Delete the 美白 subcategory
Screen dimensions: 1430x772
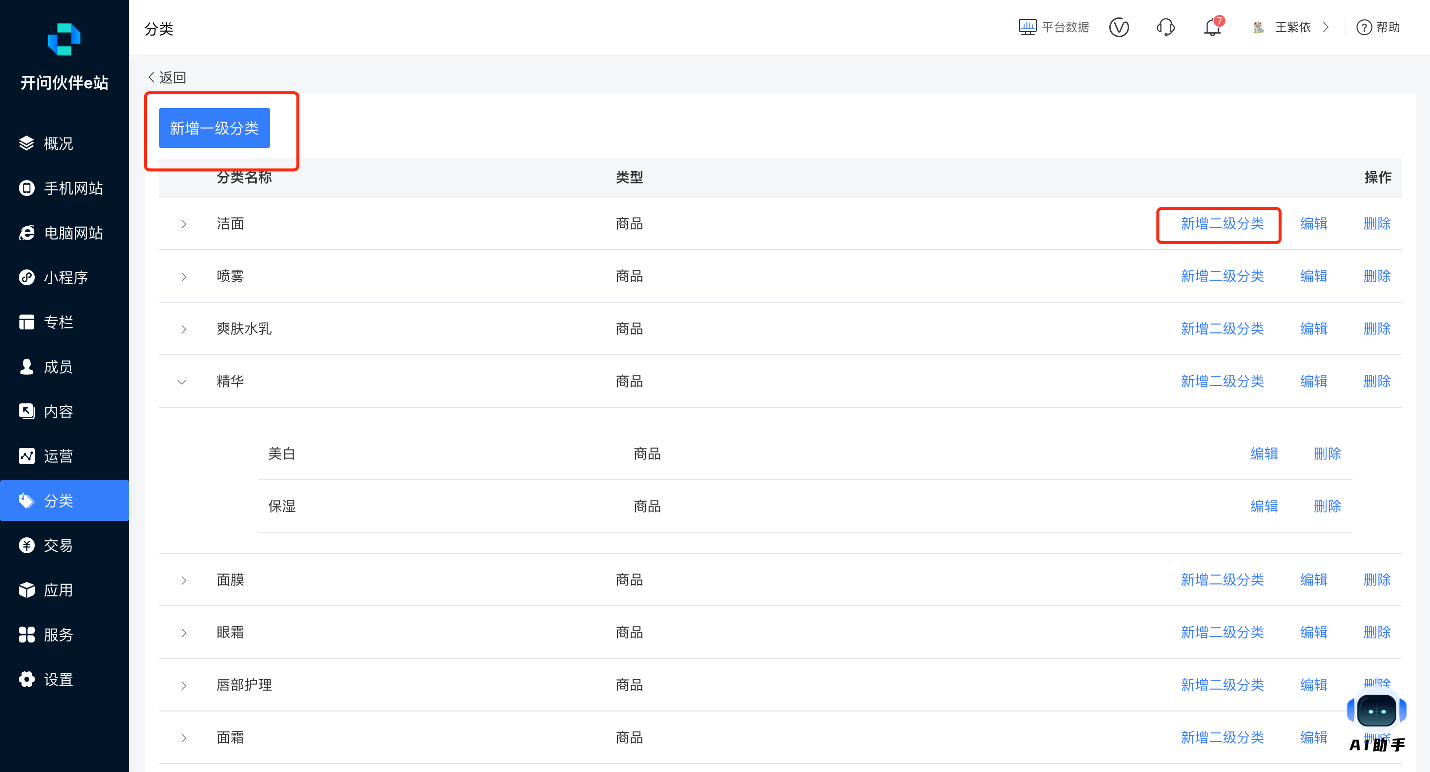(1327, 454)
